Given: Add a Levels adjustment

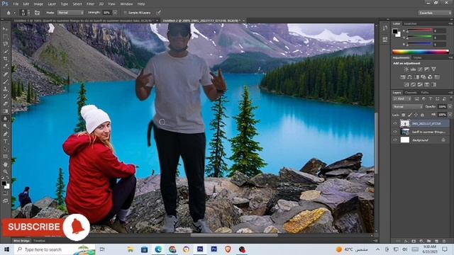Looking at the screenshot, I should (413, 69).
